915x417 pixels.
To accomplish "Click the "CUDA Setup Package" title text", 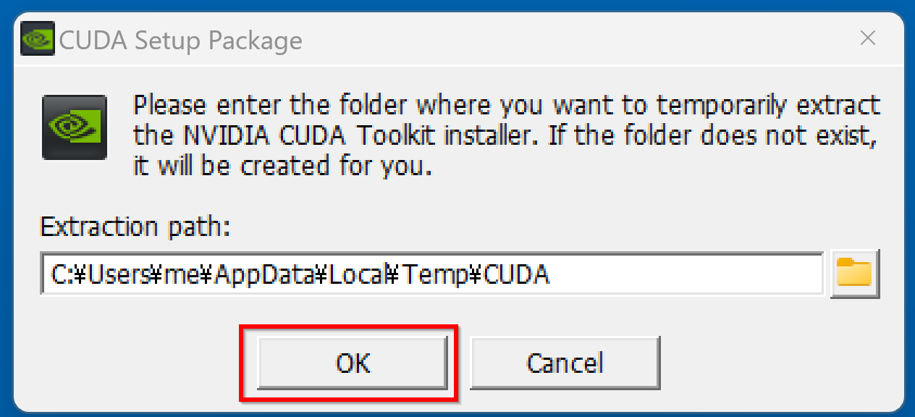I will tap(180, 41).
